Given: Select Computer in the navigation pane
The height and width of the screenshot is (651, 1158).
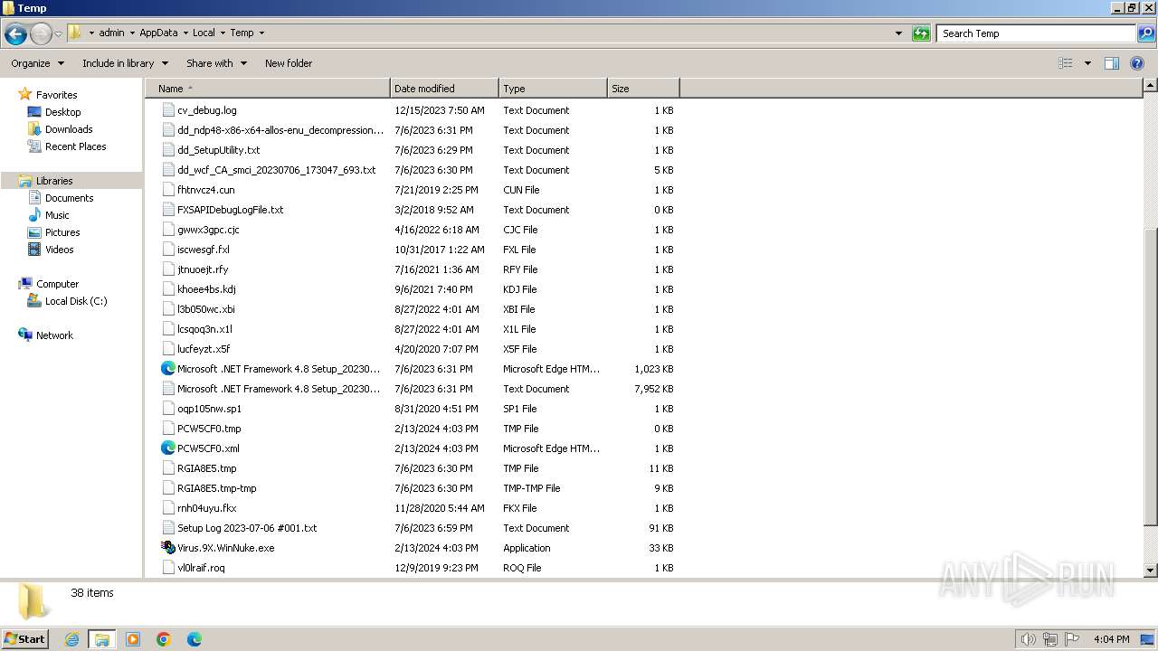Looking at the screenshot, I should pos(57,284).
